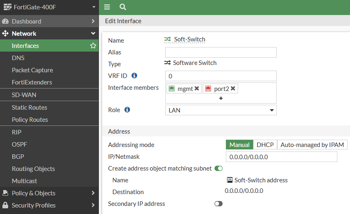Click the IP/Netmask input field
This screenshot has height=214, width=350.
(281, 157)
